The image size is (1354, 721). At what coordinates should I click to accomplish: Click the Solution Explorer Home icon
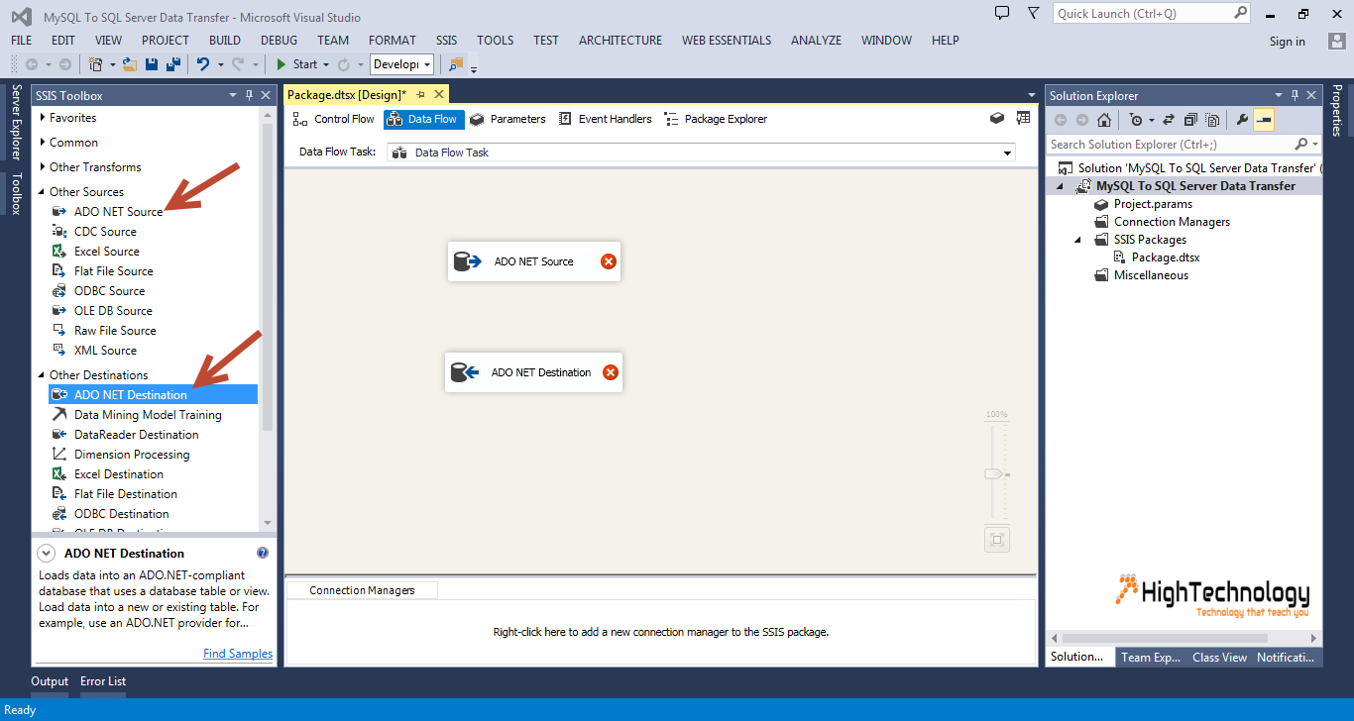(1106, 120)
